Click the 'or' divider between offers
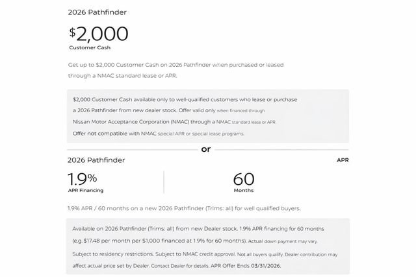The height and width of the screenshot is (277, 416). tap(206, 149)
